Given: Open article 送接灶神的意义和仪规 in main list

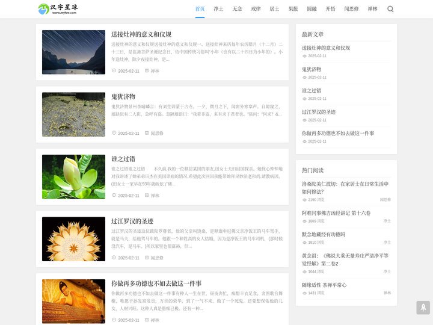Looking at the screenshot, I should click(141, 34).
